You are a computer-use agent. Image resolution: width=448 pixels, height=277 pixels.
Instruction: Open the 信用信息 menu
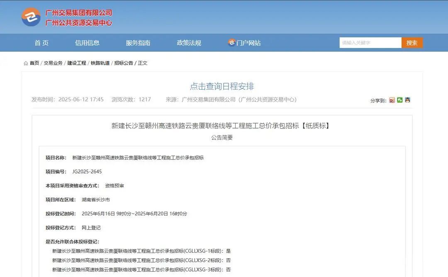(x=87, y=43)
